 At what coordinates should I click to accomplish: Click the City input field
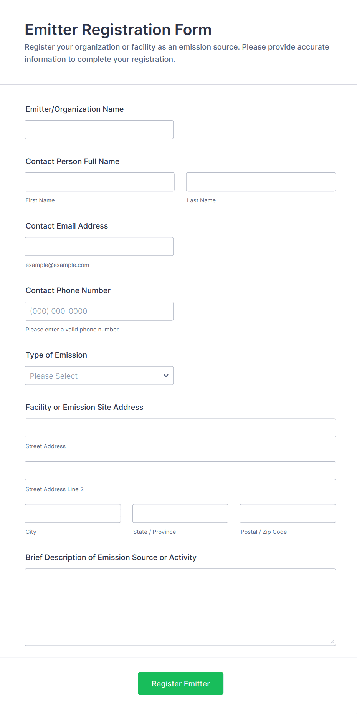click(x=73, y=514)
